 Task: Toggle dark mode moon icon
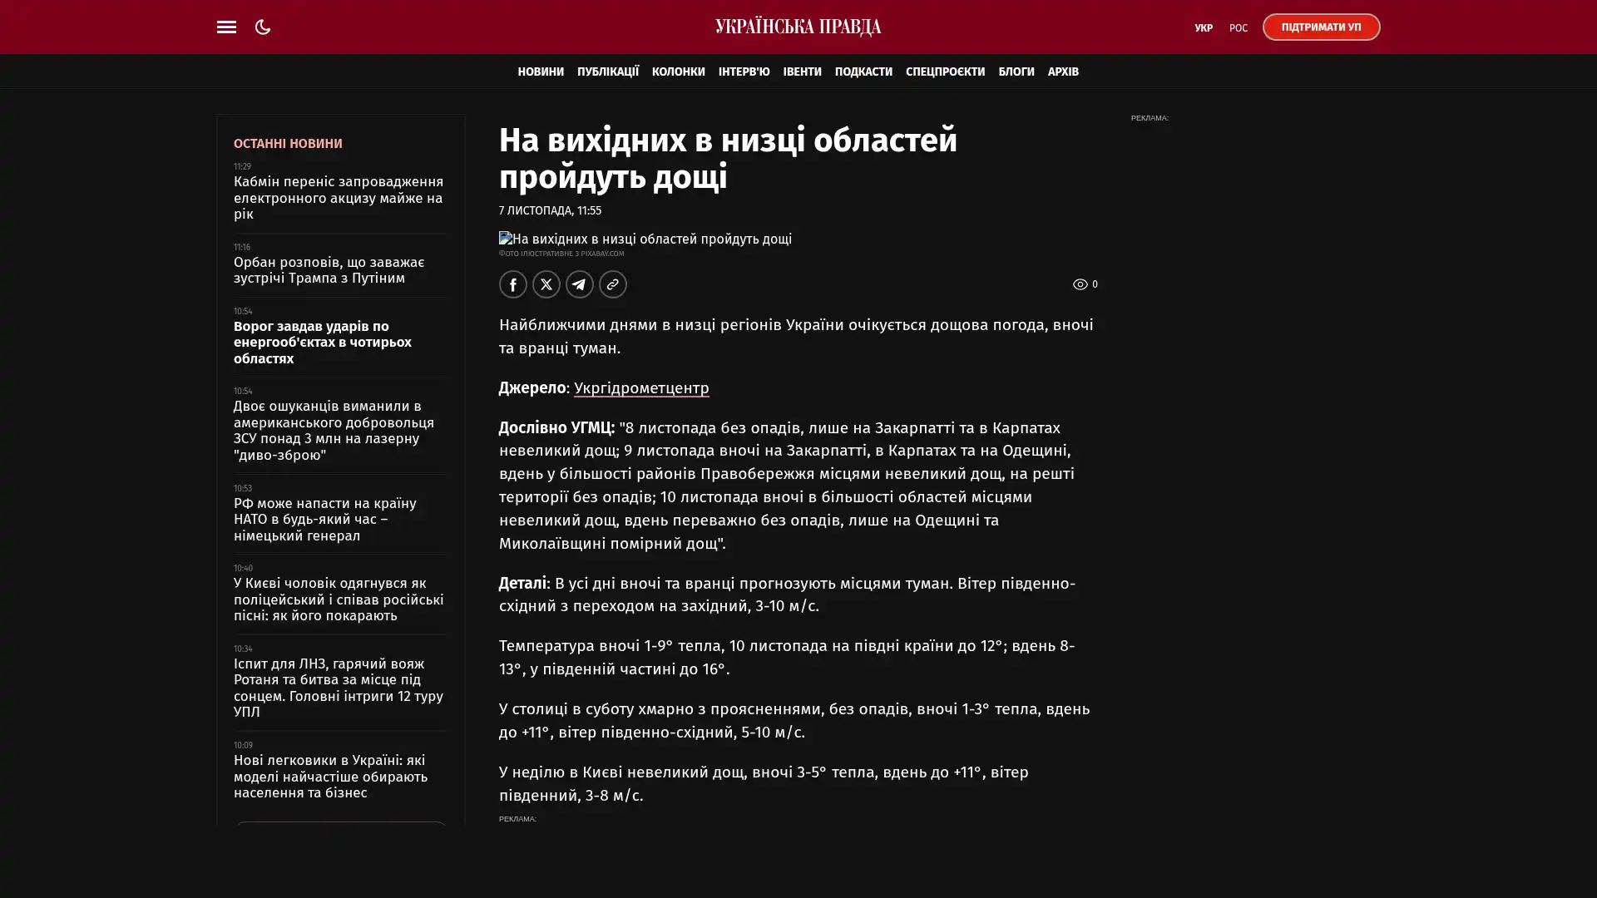point(263,27)
